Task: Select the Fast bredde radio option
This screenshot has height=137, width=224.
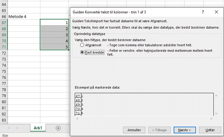Action: pos(82,52)
